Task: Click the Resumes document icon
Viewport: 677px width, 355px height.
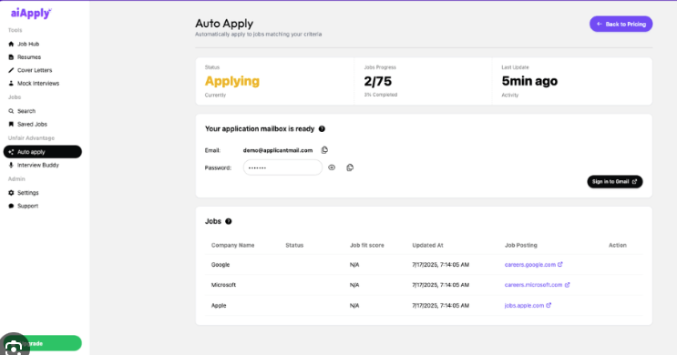Action: (x=11, y=57)
